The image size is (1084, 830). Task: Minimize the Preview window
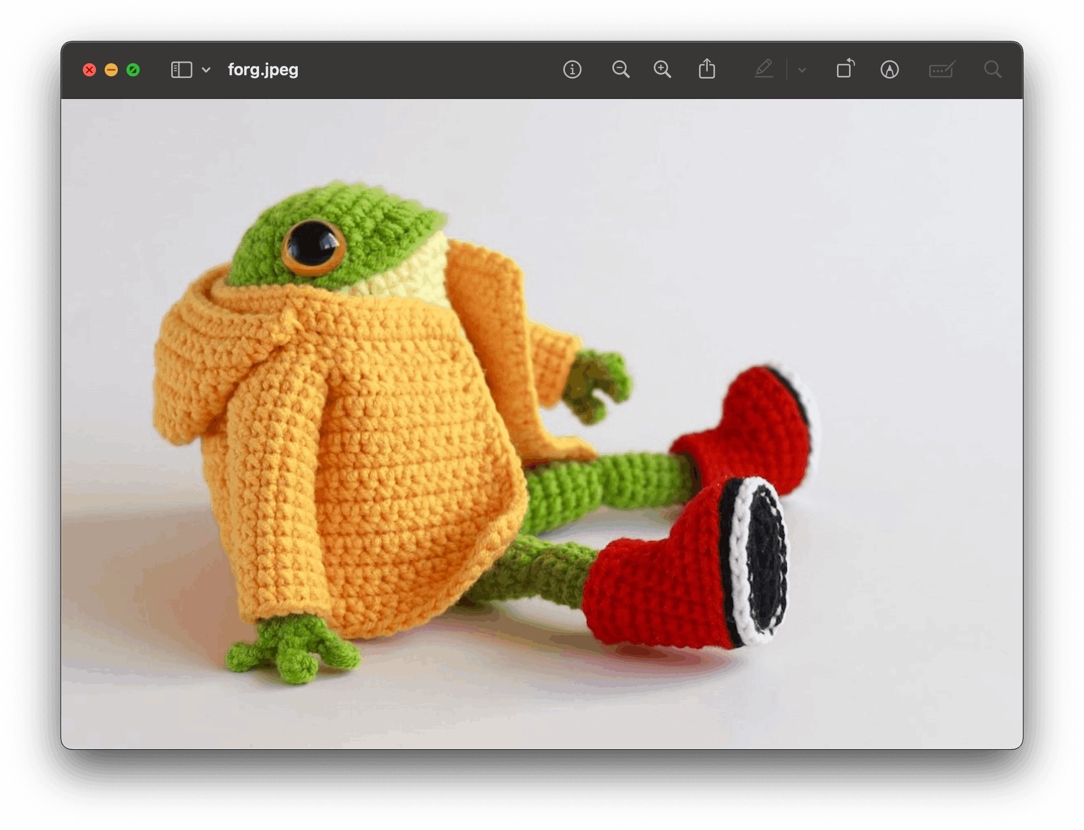click(x=111, y=70)
